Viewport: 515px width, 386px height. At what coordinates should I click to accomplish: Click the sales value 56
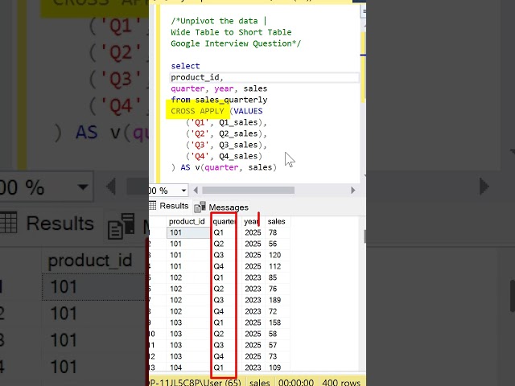pyautogui.click(x=273, y=244)
